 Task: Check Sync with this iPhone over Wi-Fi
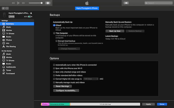tap(54, 68)
